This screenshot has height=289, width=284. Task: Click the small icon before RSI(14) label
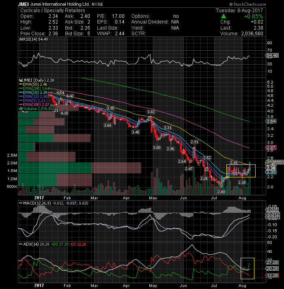click(x=21, y=39)
